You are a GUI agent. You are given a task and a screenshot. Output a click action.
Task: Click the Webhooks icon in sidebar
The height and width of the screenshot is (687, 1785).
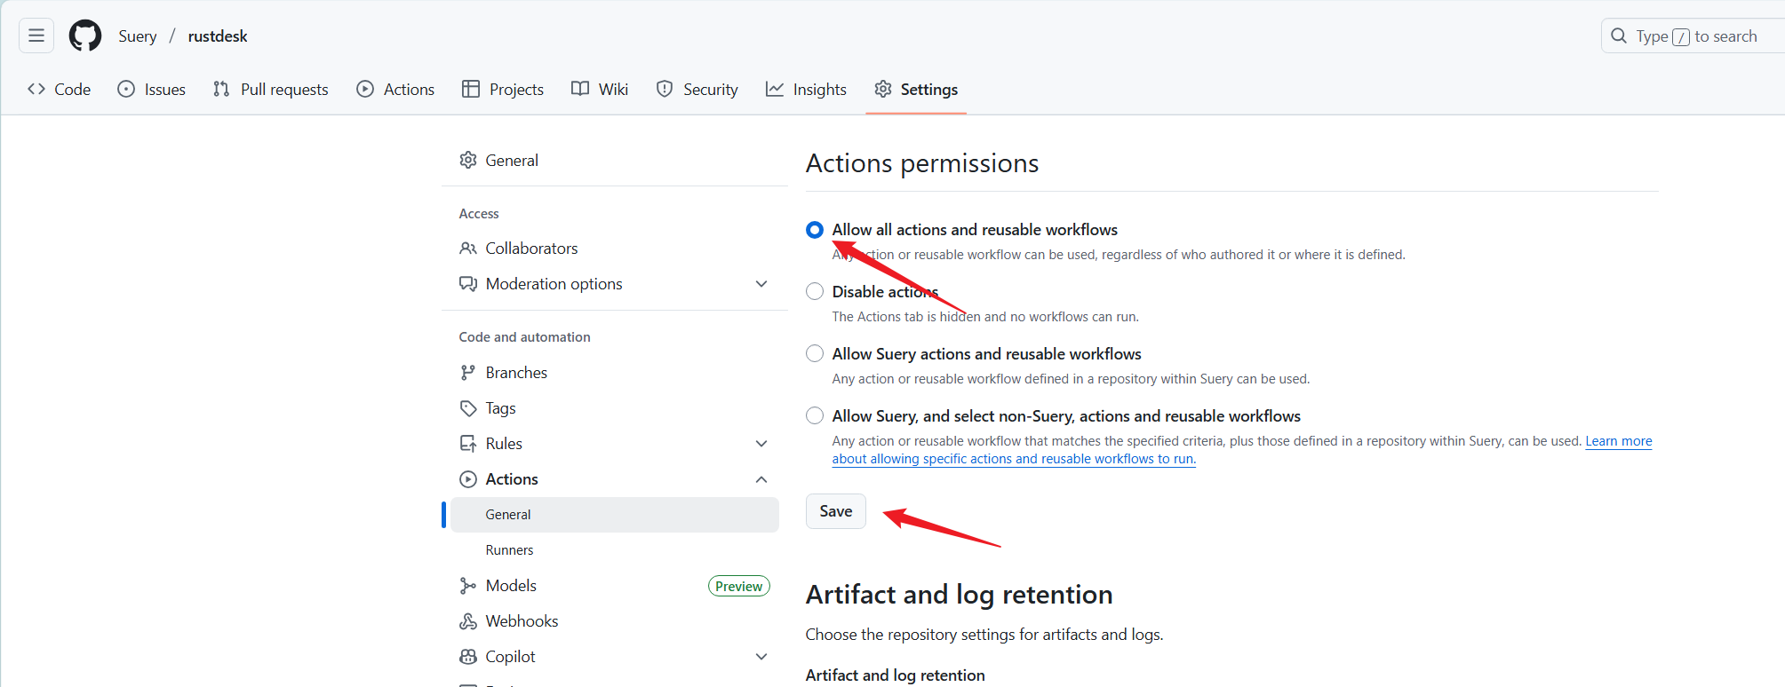[x=468, y=621]
